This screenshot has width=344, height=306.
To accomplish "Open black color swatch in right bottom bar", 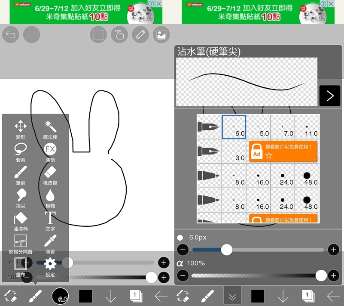I will tap(258, 296).
